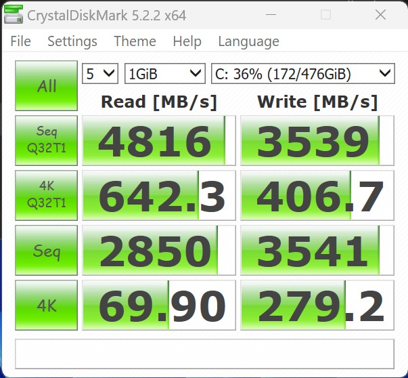Open the Help menu
Screen dimensions: 408x378
point(187,41)
